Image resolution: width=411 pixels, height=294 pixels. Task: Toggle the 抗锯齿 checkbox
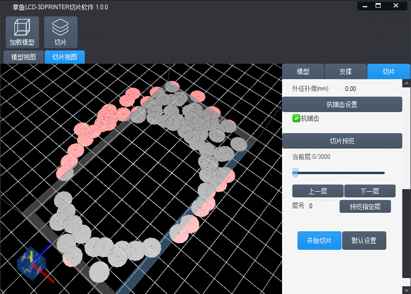(296, 118)
